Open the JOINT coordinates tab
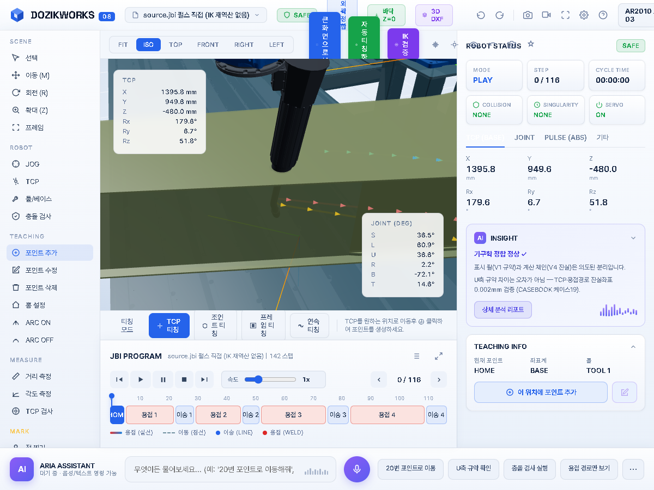The image size is (654, 490). pos(524,138)
